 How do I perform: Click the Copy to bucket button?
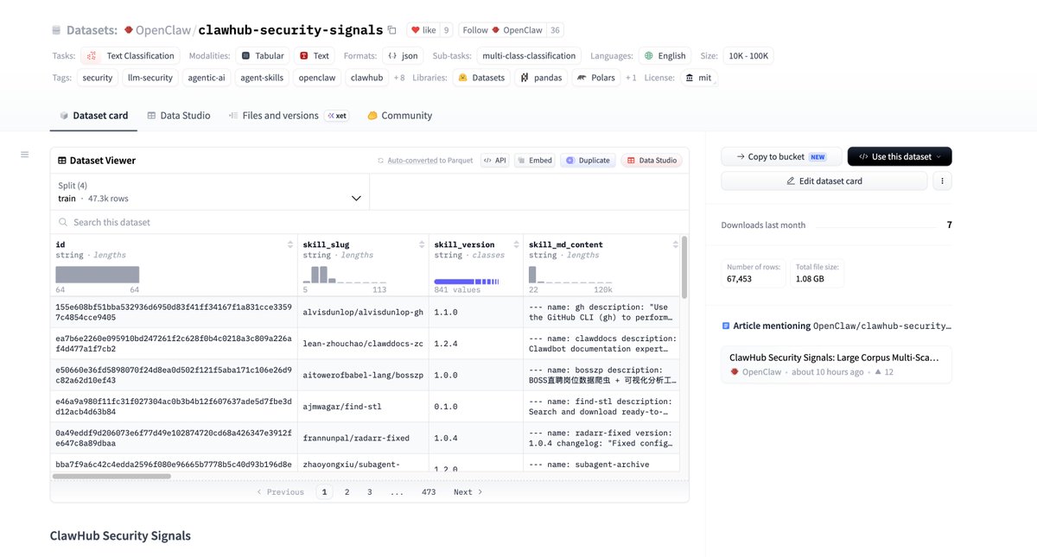click(x=781, y=156)
